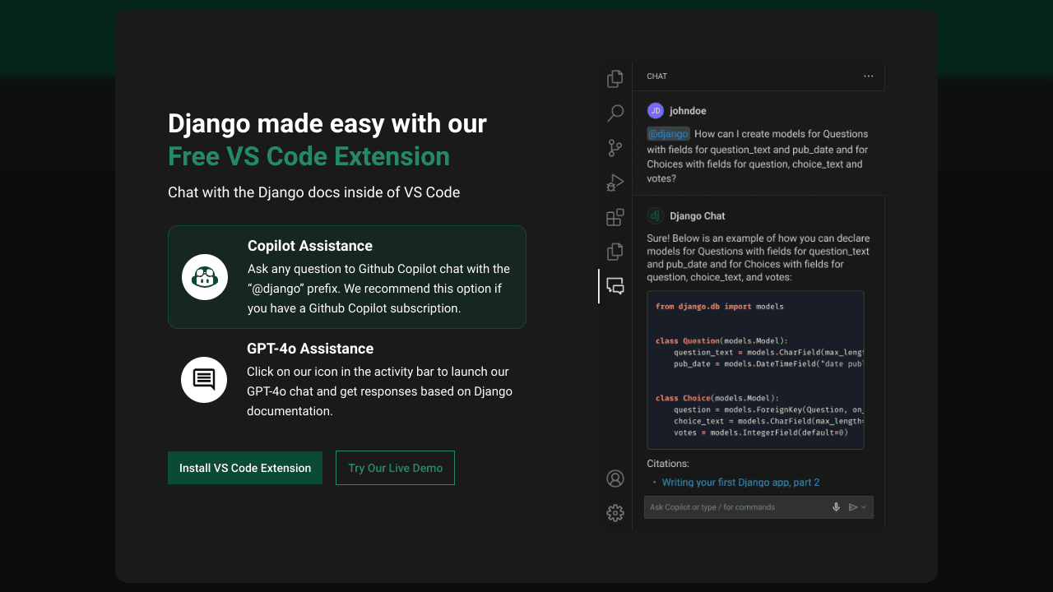
Task: Open the Source Control branch icon
Action: pyautogui.click(x=615, y=148)
